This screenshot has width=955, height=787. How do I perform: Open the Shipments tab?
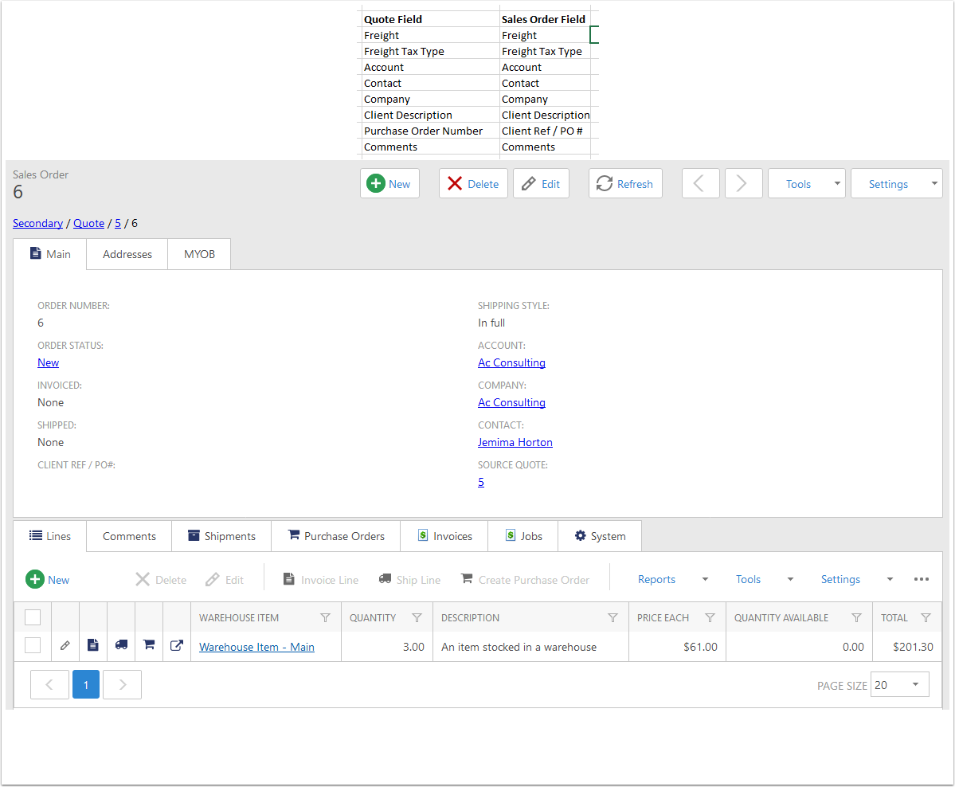click(x=221, y=536)
